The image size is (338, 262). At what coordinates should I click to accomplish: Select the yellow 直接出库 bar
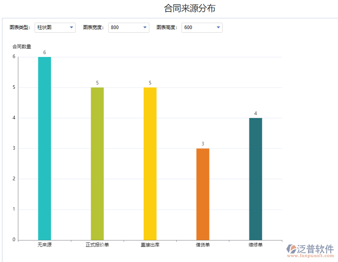click(x=150, y=163)
